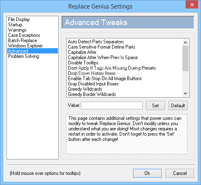Confirm settings with the Ok button
Screen dimensions: 201x185
coord(147,173)
